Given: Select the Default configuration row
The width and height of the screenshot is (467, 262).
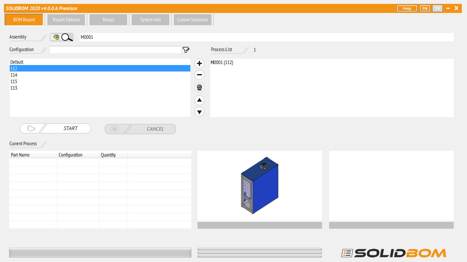Looking at the screenshot, I should (100, 62).
